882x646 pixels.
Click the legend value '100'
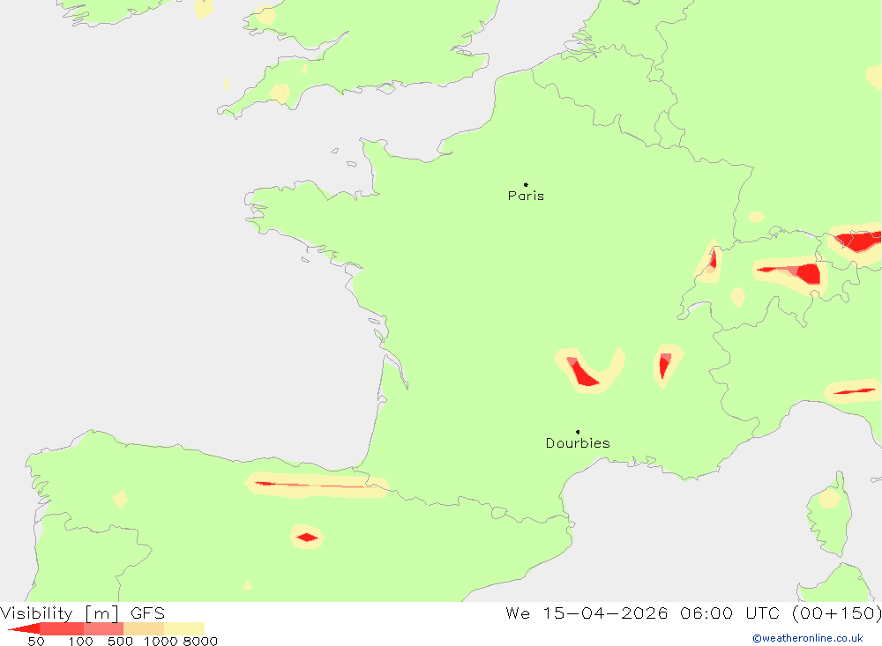[80, 642]
